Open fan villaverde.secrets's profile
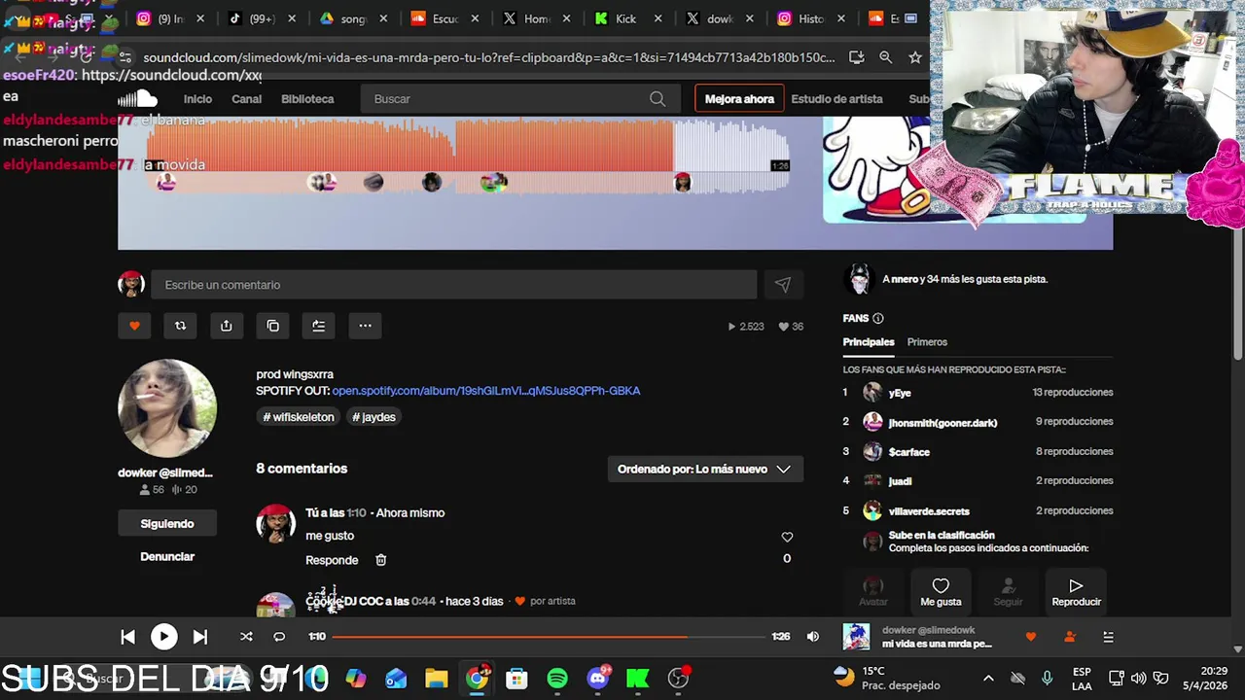This screenshot has width=1245, height=700. coord(929,511)
